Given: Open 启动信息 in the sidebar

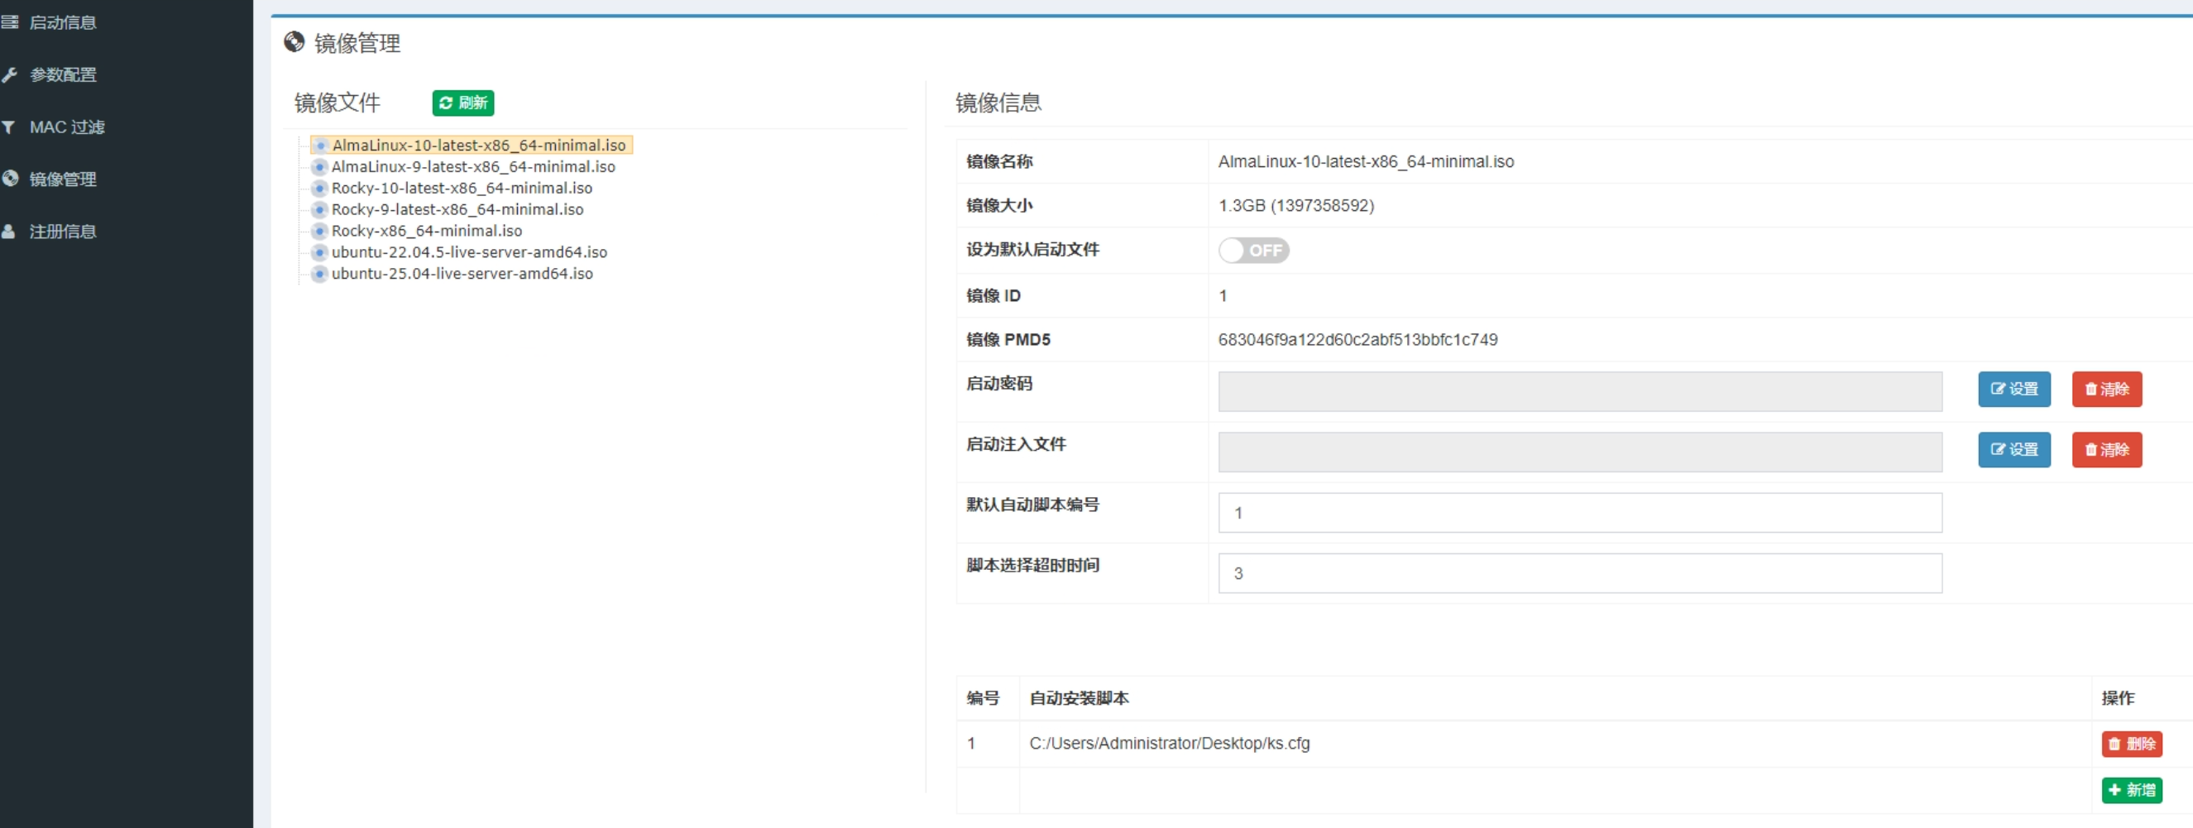Looking at the screenshot, I should pos(62,23).
